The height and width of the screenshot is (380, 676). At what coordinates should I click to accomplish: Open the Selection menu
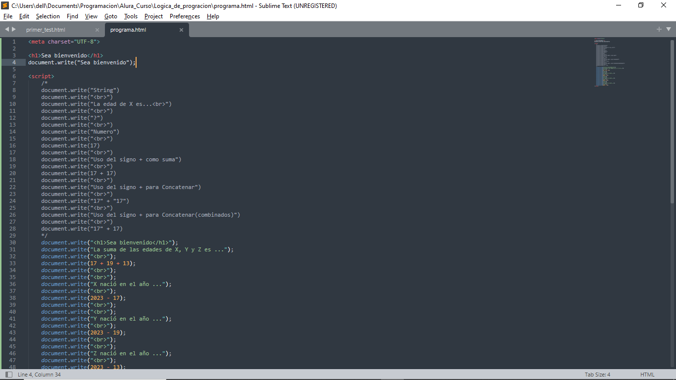coord(48,16)
